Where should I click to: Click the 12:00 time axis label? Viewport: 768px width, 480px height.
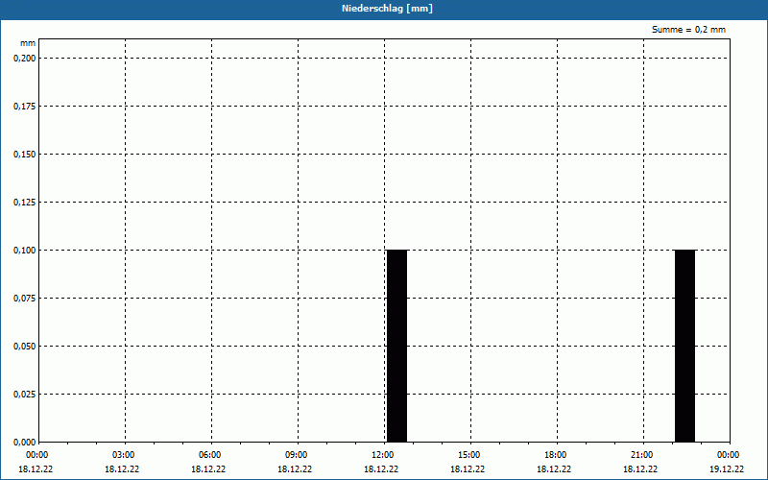tap(383, 455)
